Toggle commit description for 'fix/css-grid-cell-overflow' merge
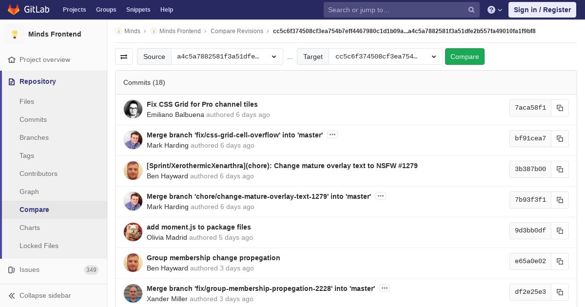 (x=332, y=134)
